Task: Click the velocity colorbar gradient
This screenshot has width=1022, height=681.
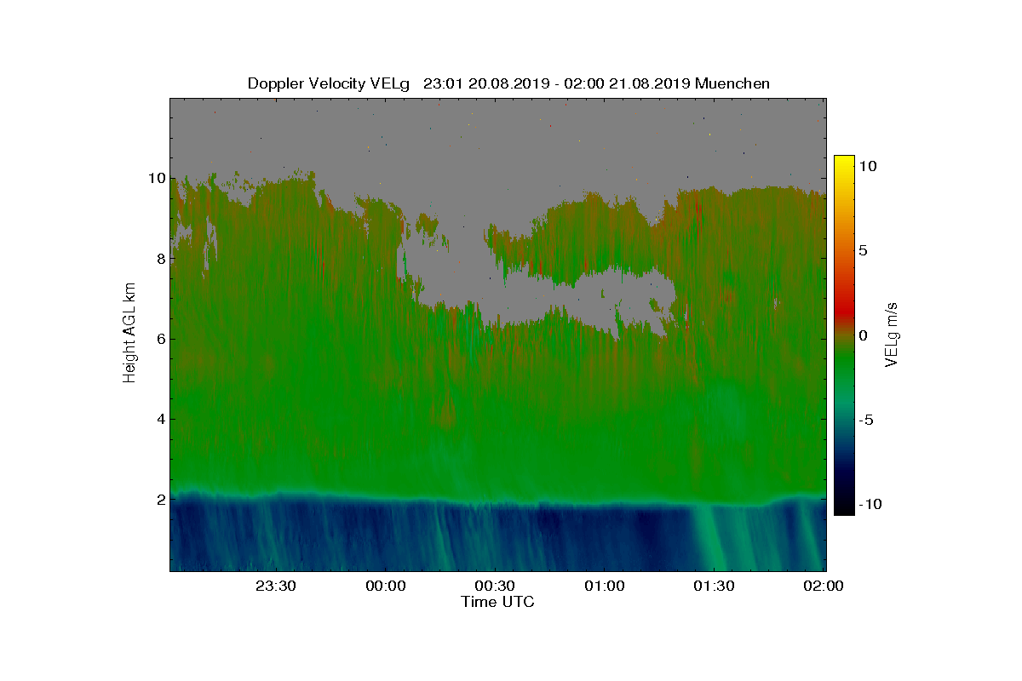Action: [x=844, y=335]
